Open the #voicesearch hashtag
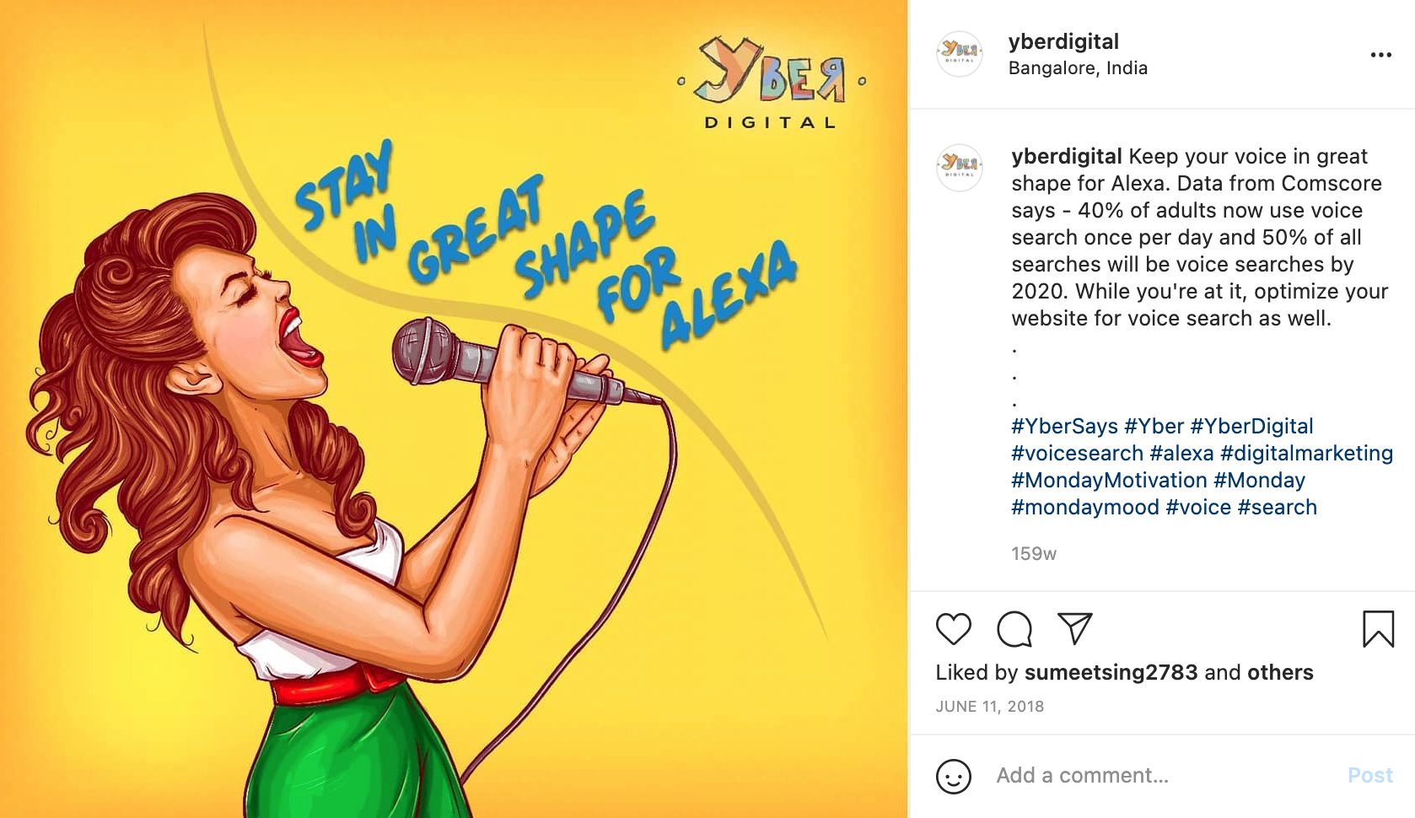This screenshot has height=818, width=1415. tap(1077, 454)
